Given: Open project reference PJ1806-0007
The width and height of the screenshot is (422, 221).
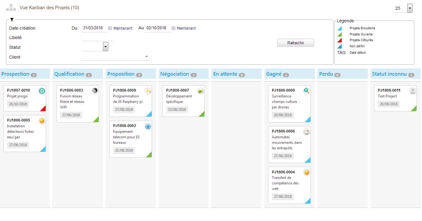Looking at the screenshot, I should point(177,90).
